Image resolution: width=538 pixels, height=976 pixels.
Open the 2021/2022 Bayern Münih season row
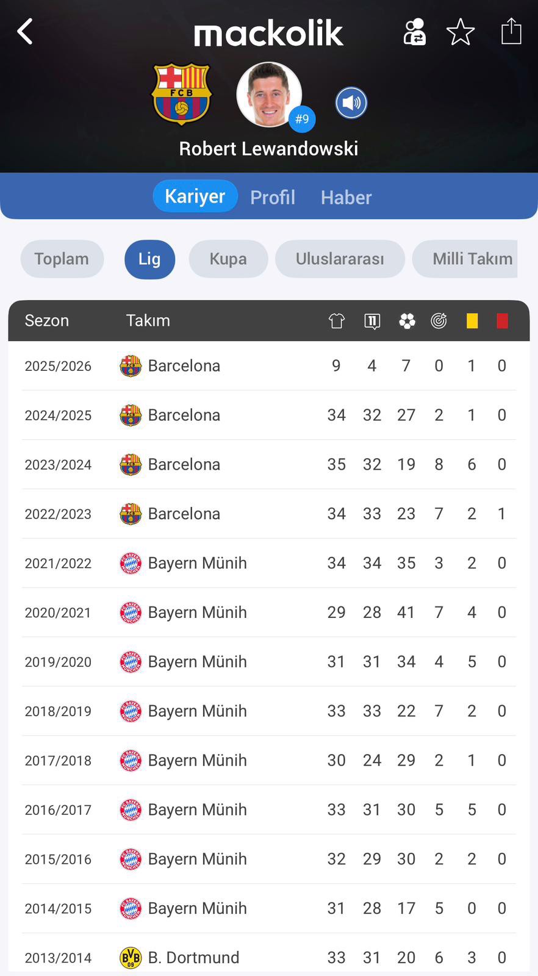[x=268, y=563]
